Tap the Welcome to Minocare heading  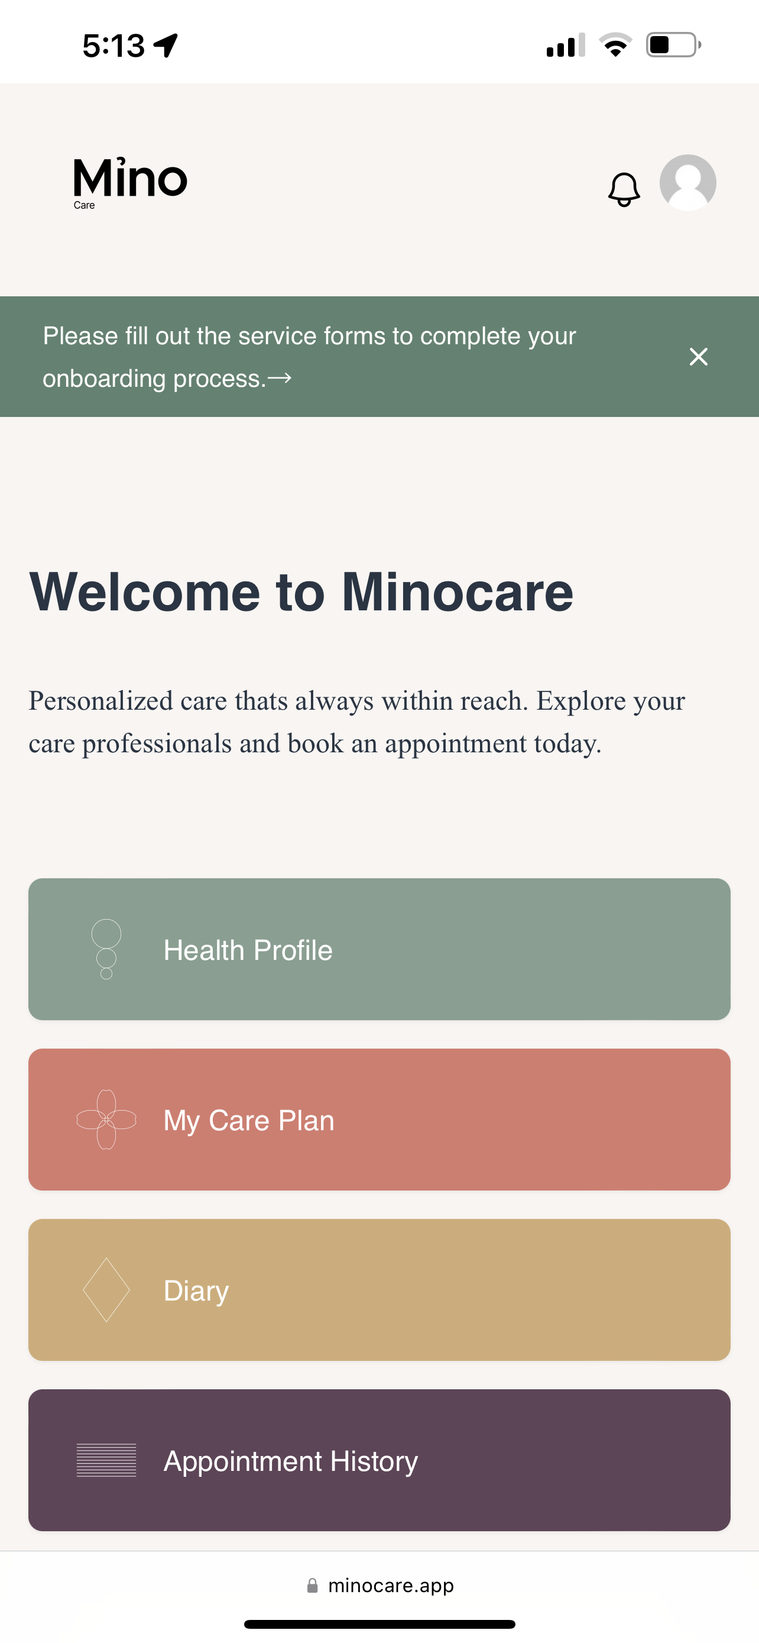point(301,592)
